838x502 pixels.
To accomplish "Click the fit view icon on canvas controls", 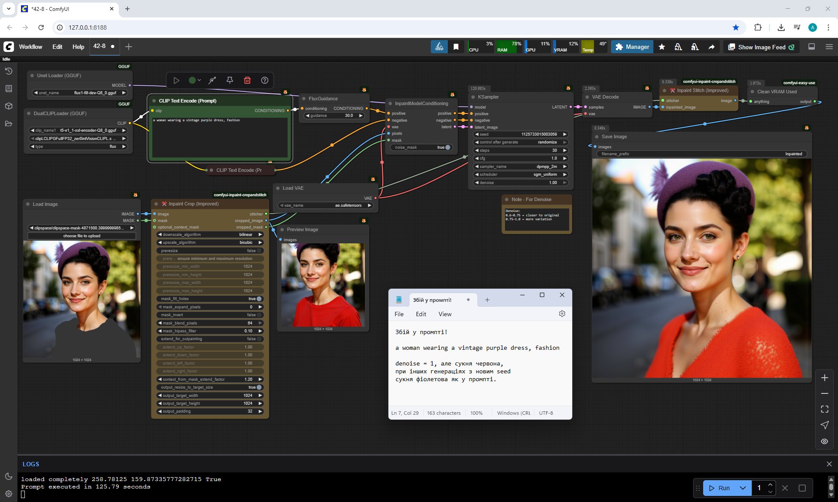I will (824, 409).
